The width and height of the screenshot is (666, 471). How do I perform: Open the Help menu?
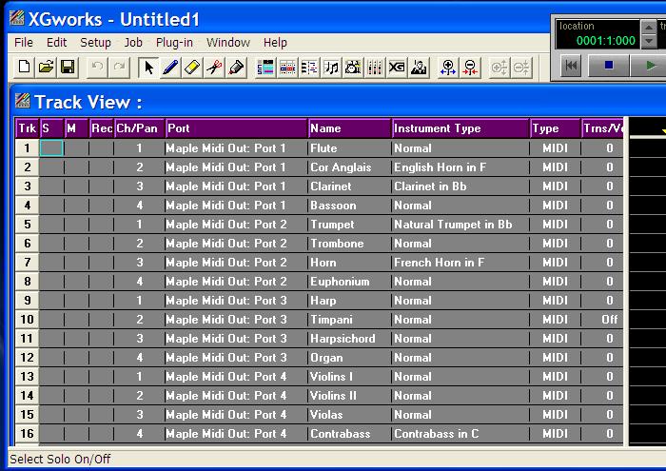[x=275, y=43]
